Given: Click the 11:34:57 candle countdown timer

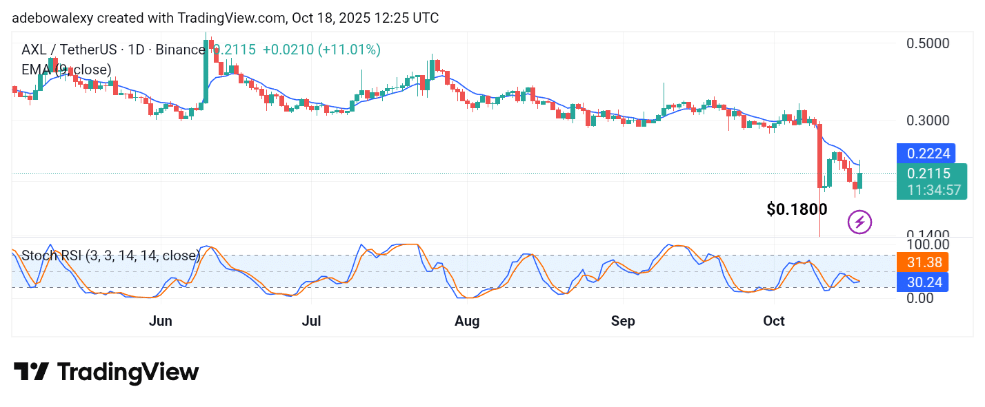Looking at the screenshot, I should 931,190.
